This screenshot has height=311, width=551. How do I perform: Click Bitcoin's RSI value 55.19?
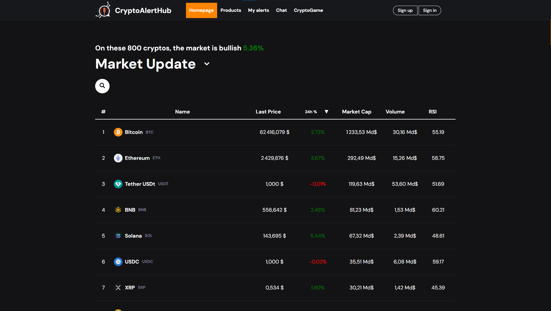pos(438,132)
